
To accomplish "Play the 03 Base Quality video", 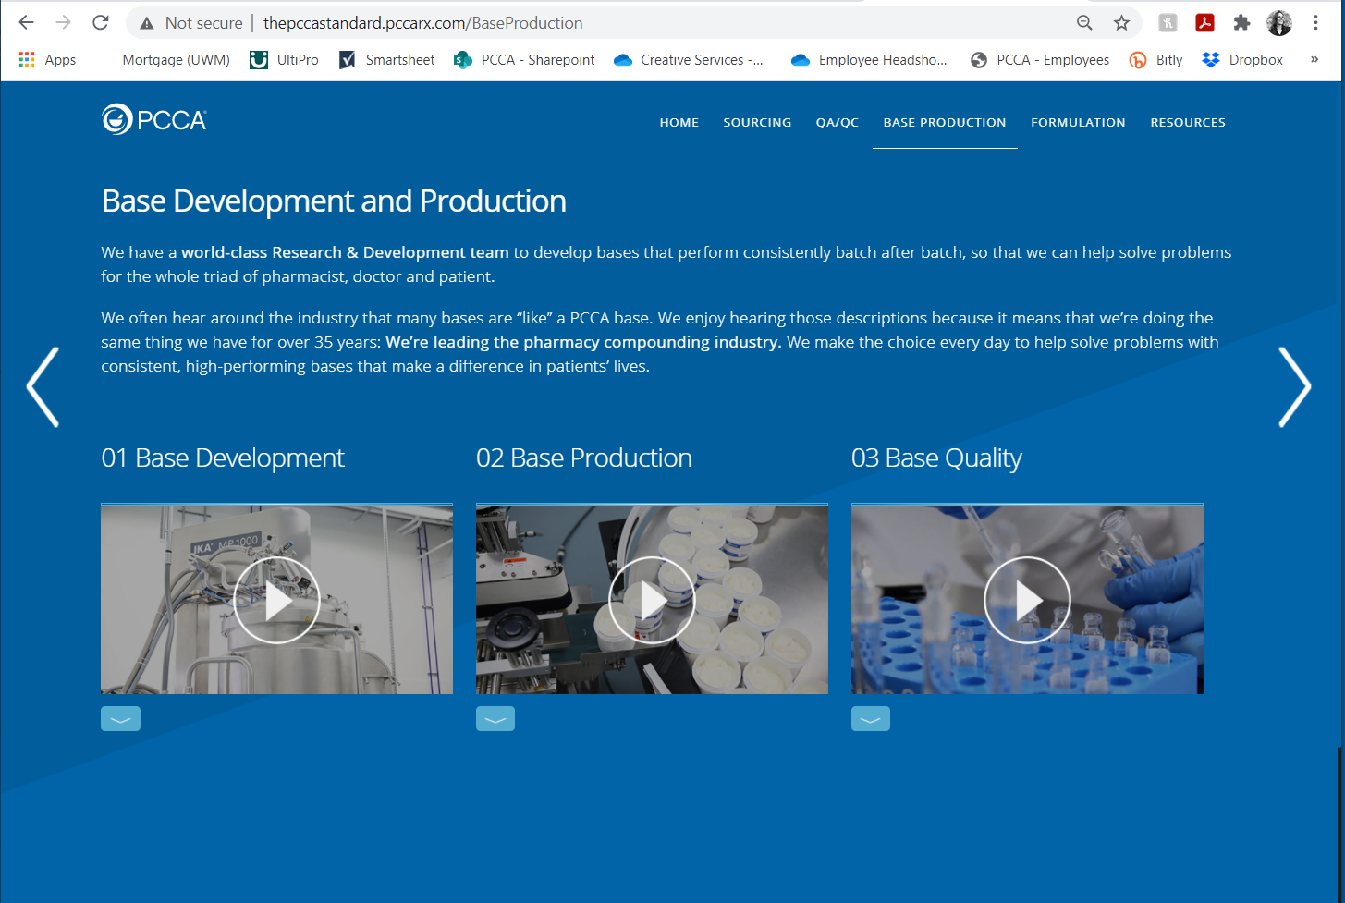I will coord(1027,601).
